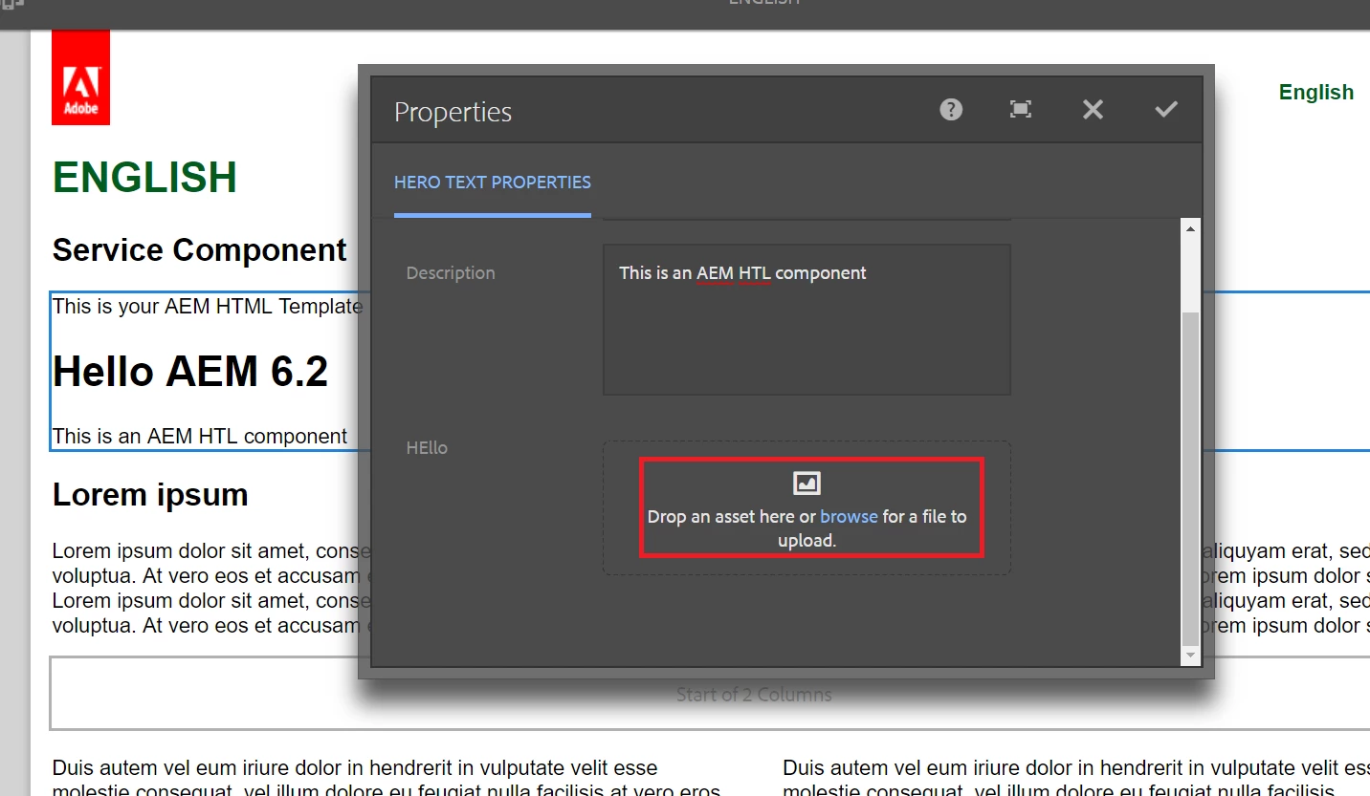1370x796 pixels.
Task: Click the Properties dialog title
Action: [453, 112]
